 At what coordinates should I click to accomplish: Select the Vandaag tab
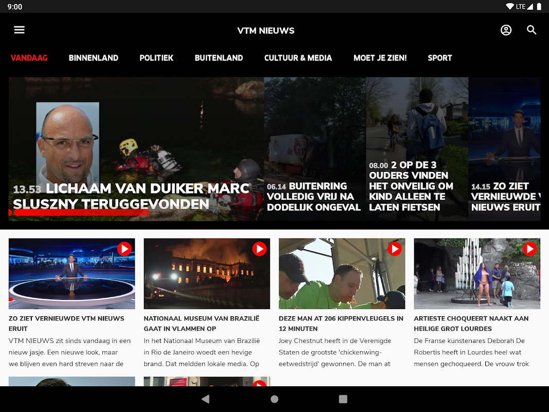click(29, 58)
